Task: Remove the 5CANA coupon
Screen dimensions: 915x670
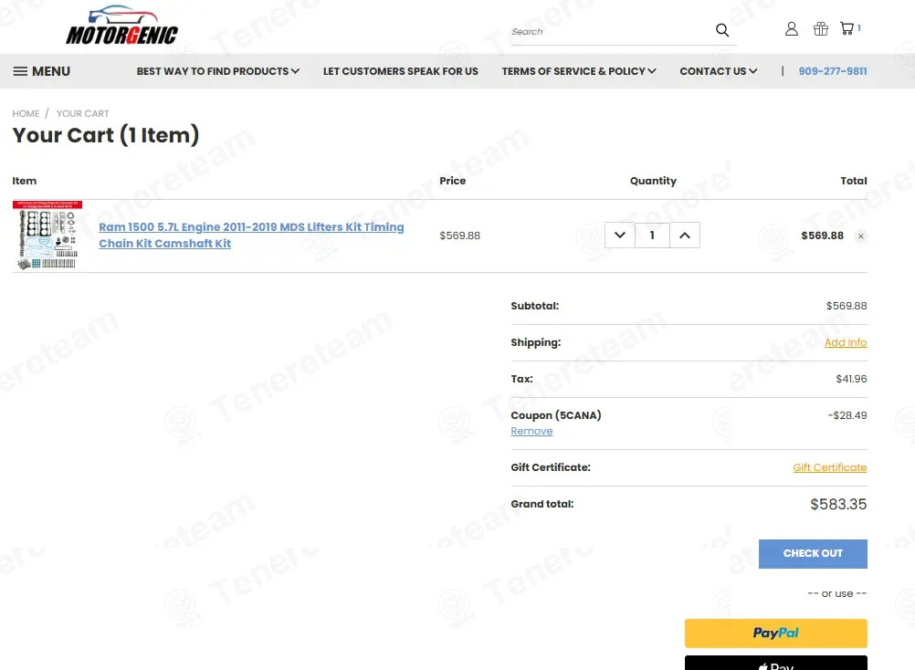Action: [x=531, y=431]
